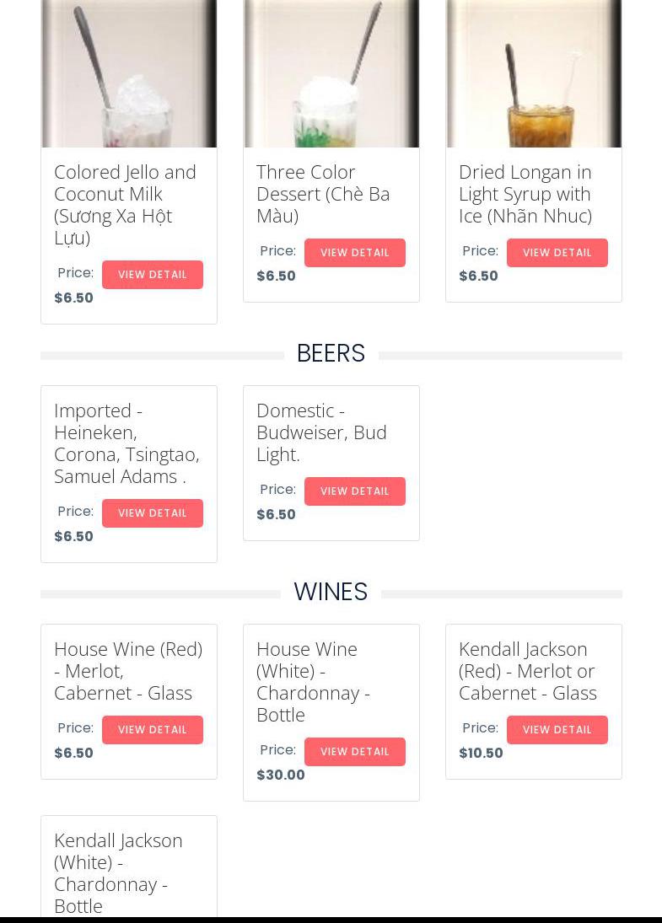View detail for House Wine (White) Bottle

[x=355, y=752]
